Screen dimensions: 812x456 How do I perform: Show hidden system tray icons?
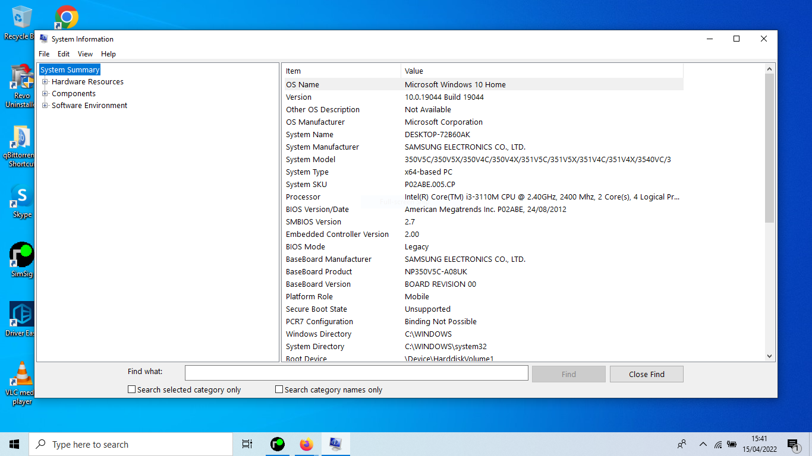pyautogui.click(x=703, y=444)
